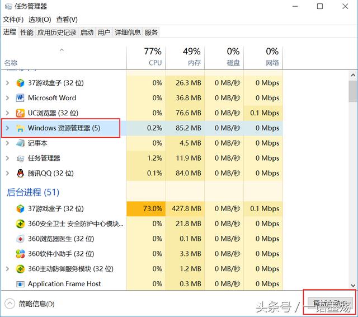Switch to the 服务 tab
Screen dimensions: 358x317
point(151,32)
